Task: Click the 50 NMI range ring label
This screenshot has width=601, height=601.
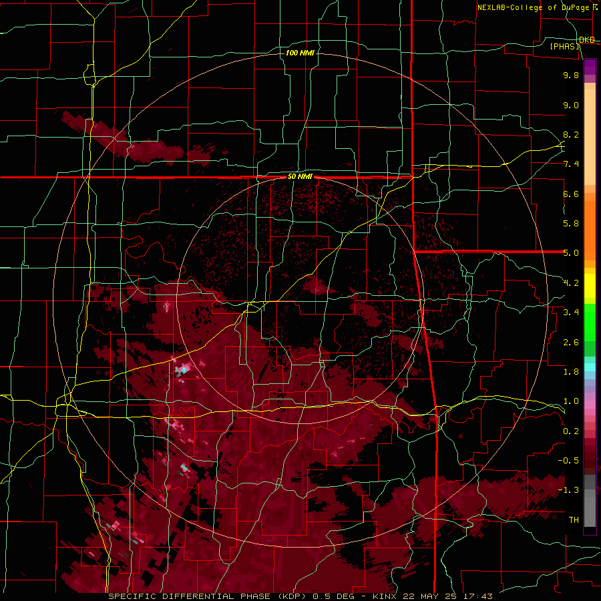Action: (x=300, y=177)
